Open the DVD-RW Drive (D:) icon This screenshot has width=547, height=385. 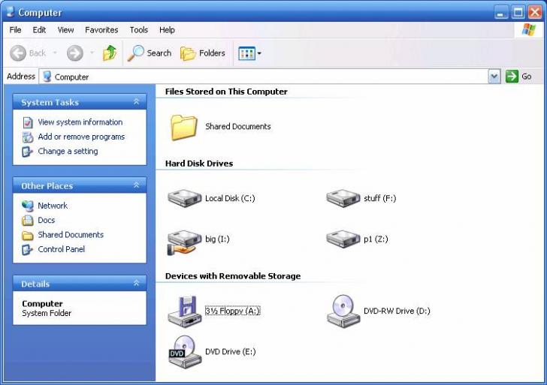(x=343, y=311)
